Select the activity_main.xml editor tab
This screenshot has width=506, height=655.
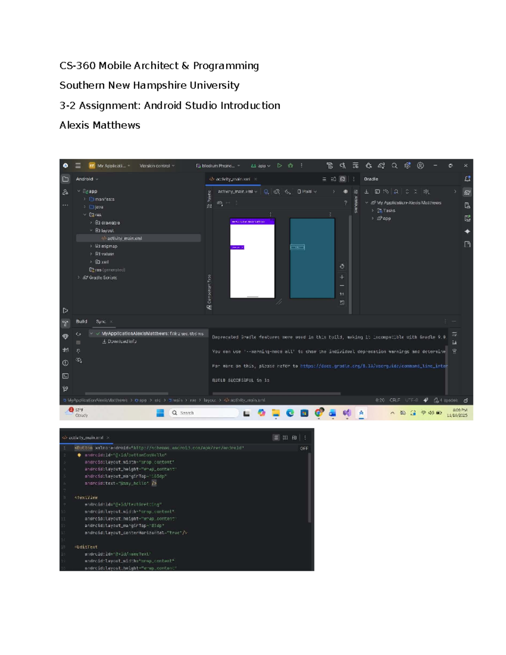tap(232, 179)
